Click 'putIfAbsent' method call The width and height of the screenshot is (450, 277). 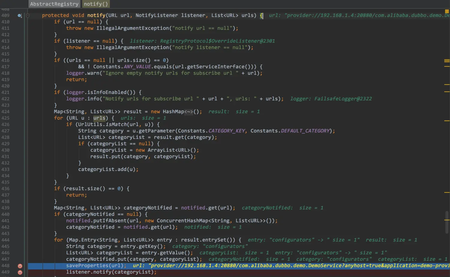110,221
